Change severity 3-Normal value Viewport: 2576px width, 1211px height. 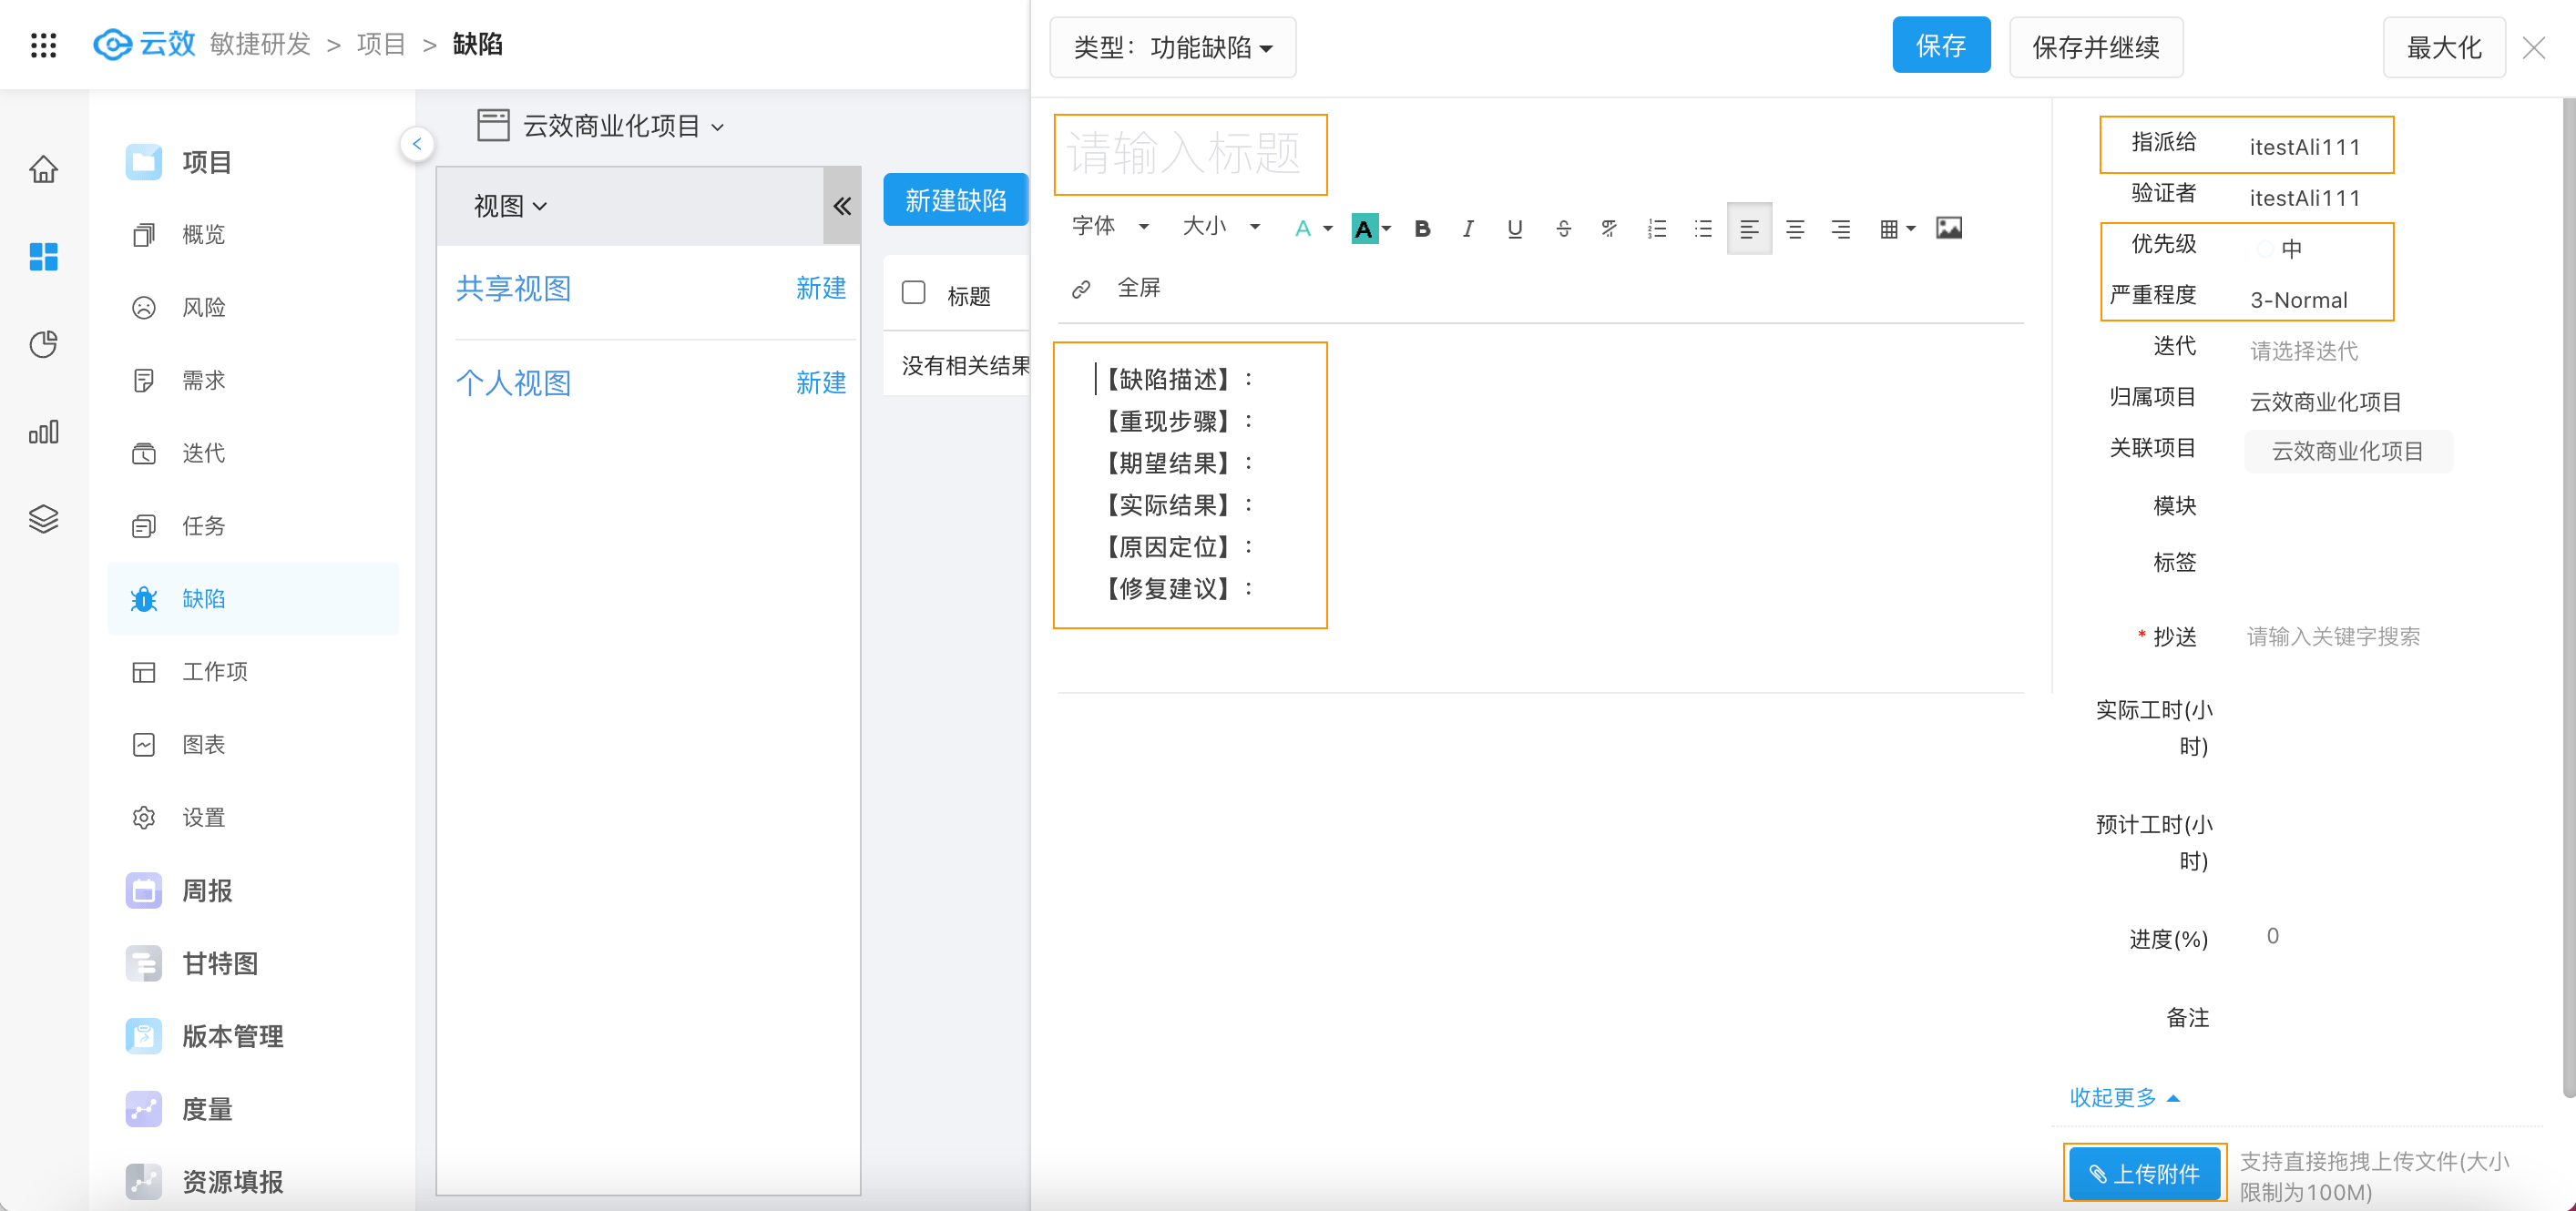pos(2298,300)
